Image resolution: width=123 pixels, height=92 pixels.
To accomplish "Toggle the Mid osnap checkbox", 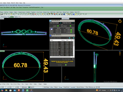I will coord(6,84).
